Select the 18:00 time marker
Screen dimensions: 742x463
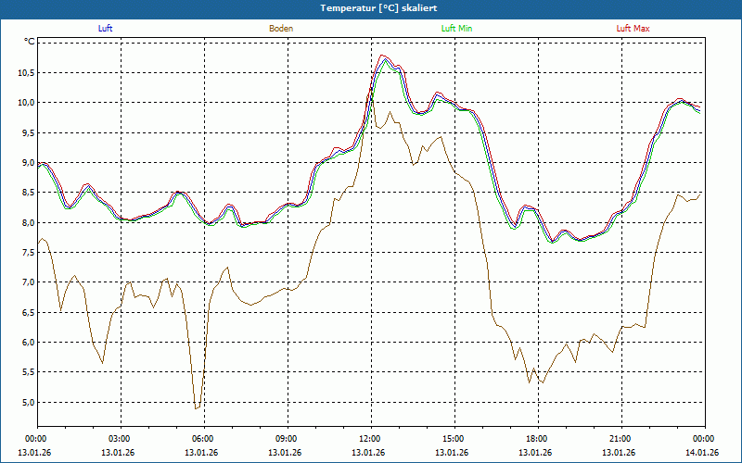pyautogui.click(x=536, y=439)
